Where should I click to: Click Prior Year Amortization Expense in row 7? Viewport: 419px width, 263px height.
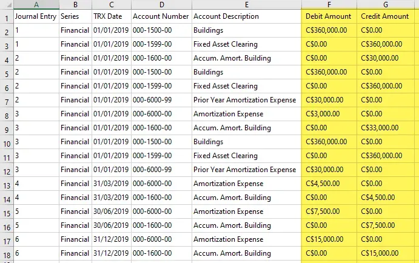[244, 100]
